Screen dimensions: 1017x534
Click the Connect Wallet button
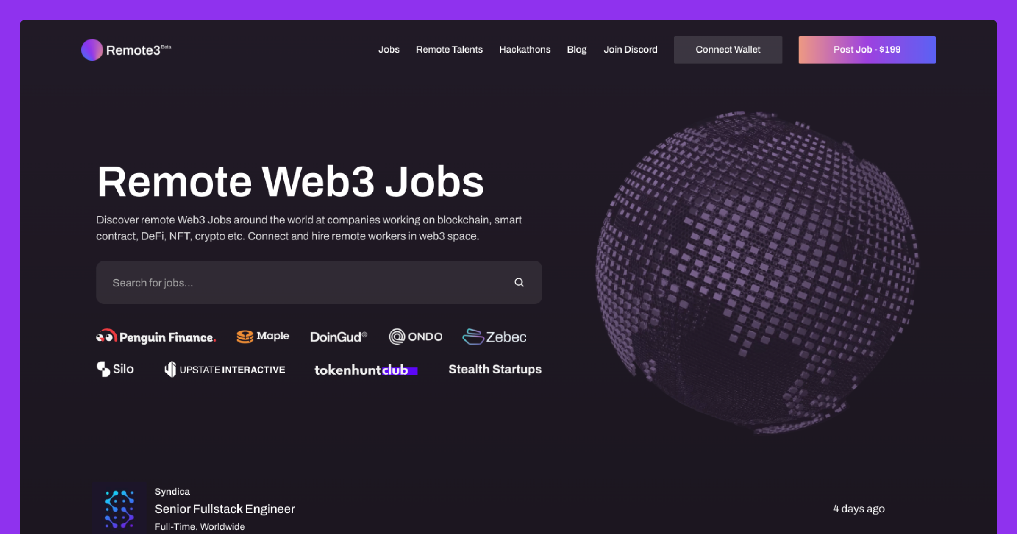coord(728,50)
